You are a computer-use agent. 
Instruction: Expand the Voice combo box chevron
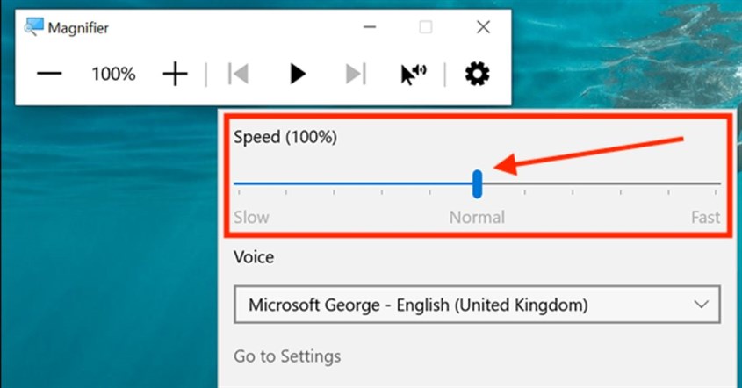[x=701, y=305]
